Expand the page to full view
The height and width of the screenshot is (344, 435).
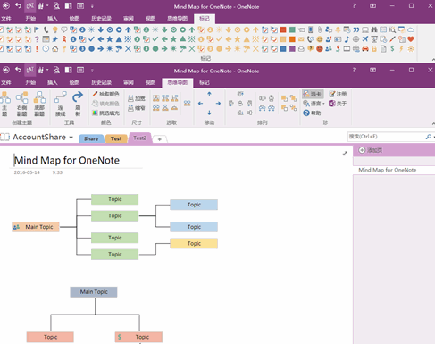click(345, 154)
